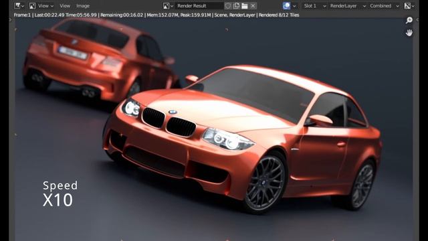Screen dimensions: 428x241
Task: Open the View menu
Action: pos(65,6)
